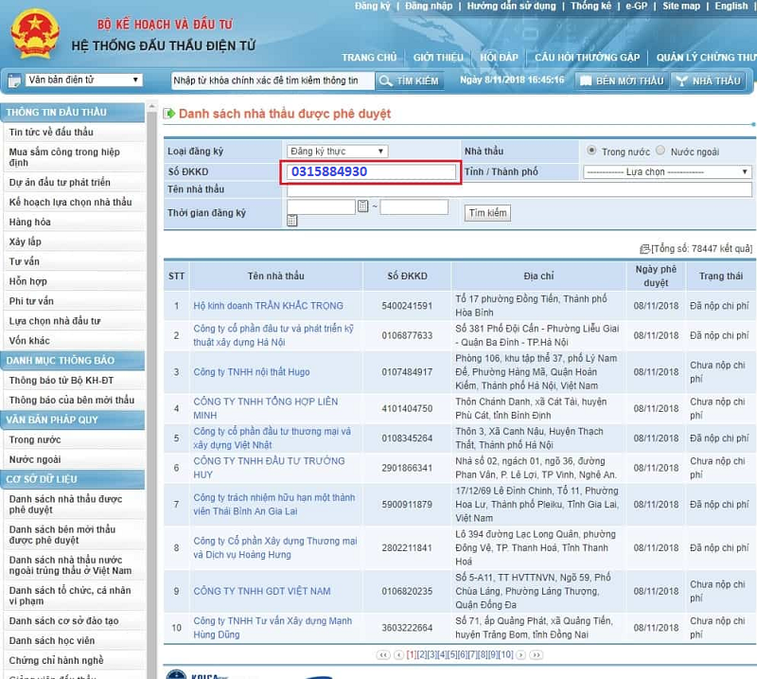Screen dimensions: 757x679
Task: Open 'Xây lắp' in the left sidebar
Action: coord(26,241)
